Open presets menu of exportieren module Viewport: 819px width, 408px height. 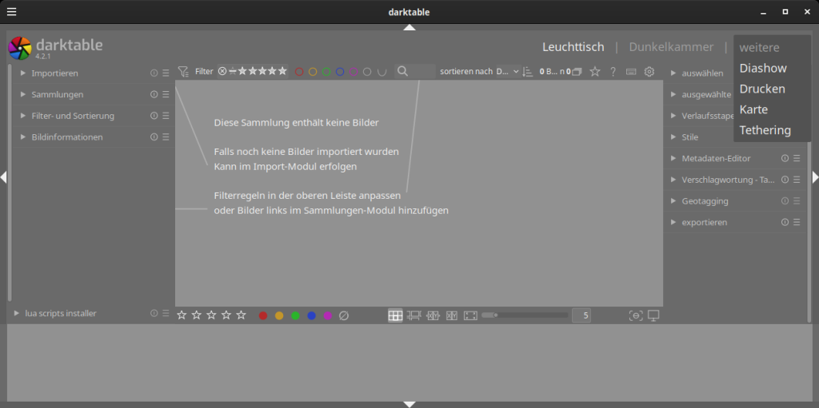click(x=797, y=222)
